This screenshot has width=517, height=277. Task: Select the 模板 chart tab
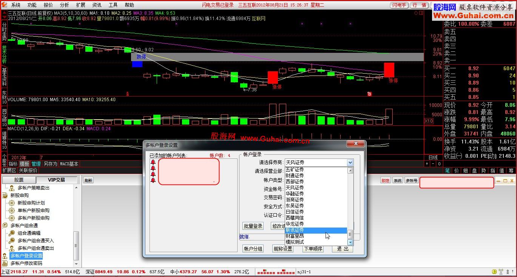pos(25,164)
